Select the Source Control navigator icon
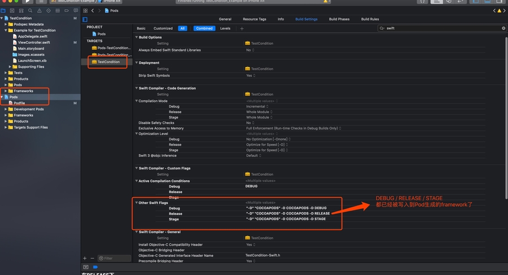The height and width of the screenshot is (275, 508). [x=11, y=11]
